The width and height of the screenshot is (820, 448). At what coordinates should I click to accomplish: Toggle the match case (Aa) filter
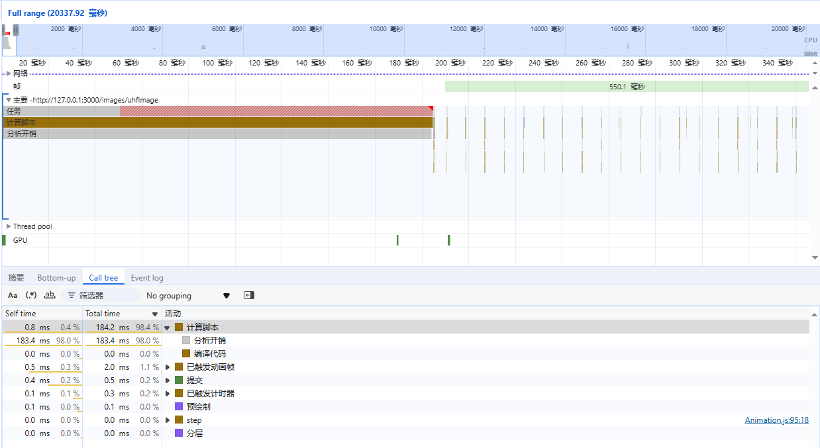tap(13, 295)
